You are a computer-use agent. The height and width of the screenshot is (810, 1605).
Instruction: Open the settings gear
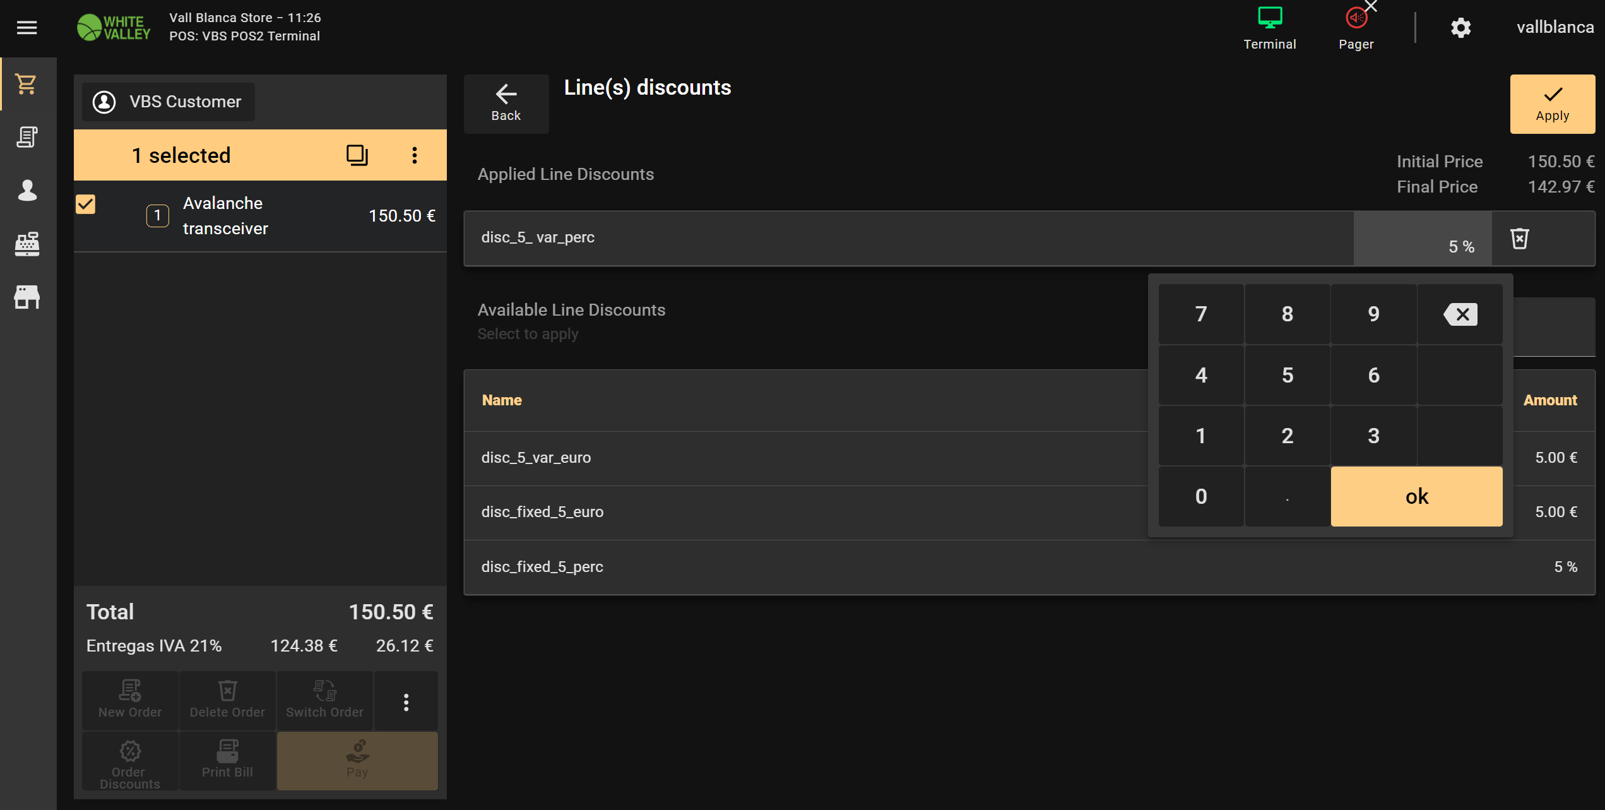(x=1460, y=28)
